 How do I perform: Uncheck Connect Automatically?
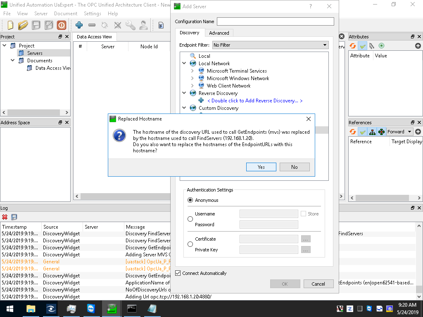[x=178, y=273]
